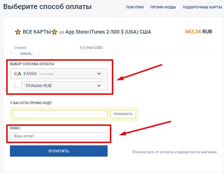Focus the promo code input field

tap(60, 114)
